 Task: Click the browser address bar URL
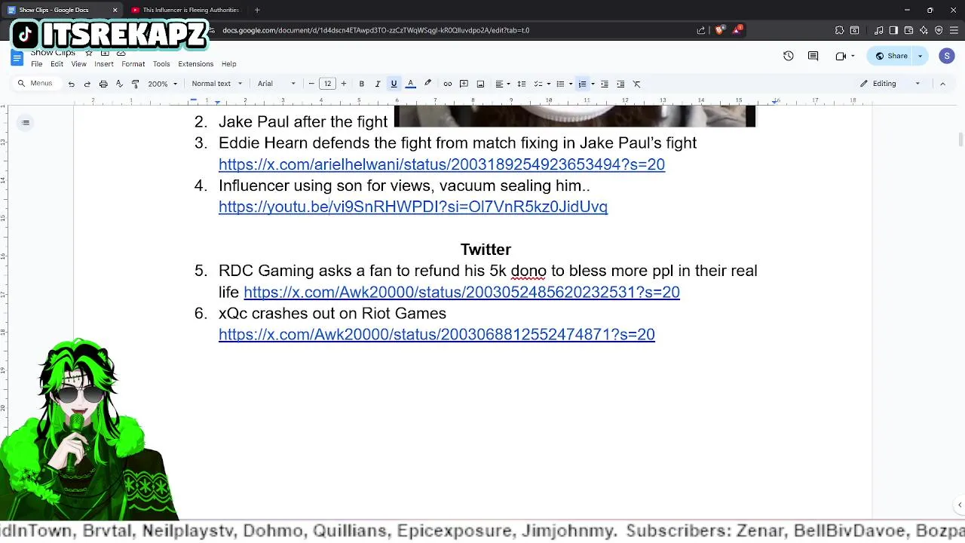click(x=375, y=30)
